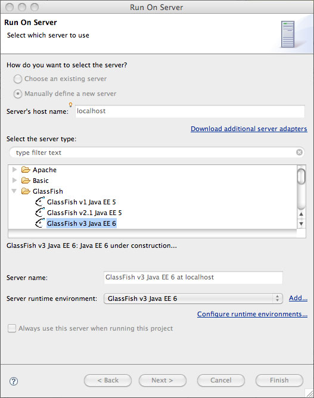The height and width of the screenshot is (398, 314).
Task: Click the help question mark icon
Action: tap(14, 381)
